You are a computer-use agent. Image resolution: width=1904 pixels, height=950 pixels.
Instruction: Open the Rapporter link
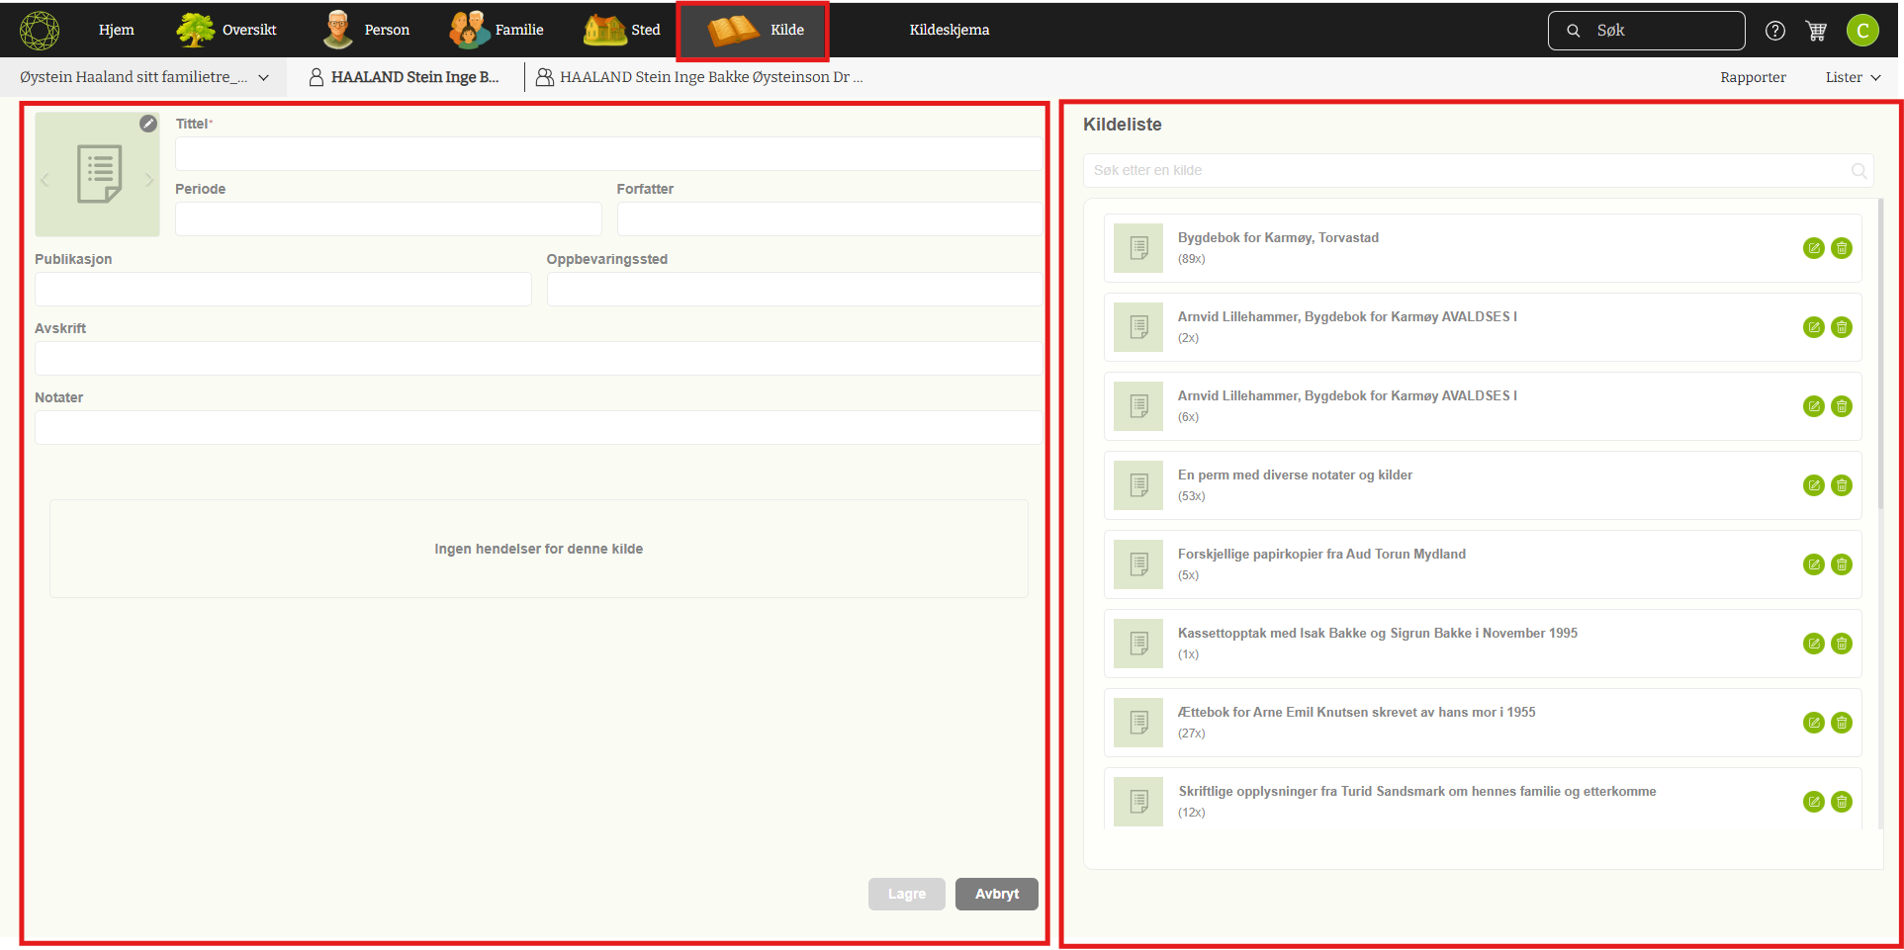click(1752, 77)
